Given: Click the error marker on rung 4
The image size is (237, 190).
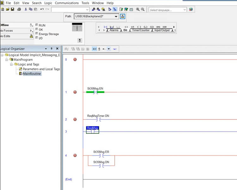Looking at the screenshot, I should pyautogui.click(x=75, y=155).
